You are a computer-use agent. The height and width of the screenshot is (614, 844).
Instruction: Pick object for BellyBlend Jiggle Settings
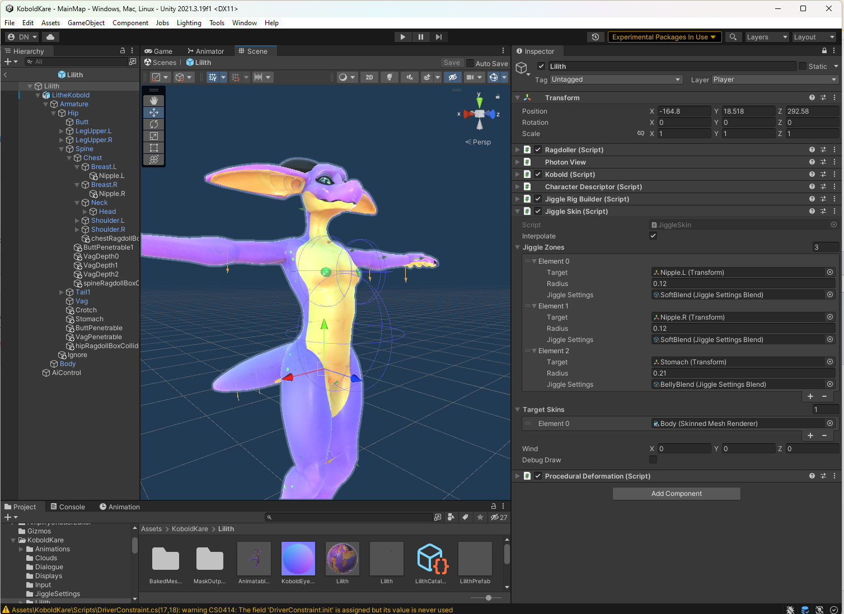[830, 384]
